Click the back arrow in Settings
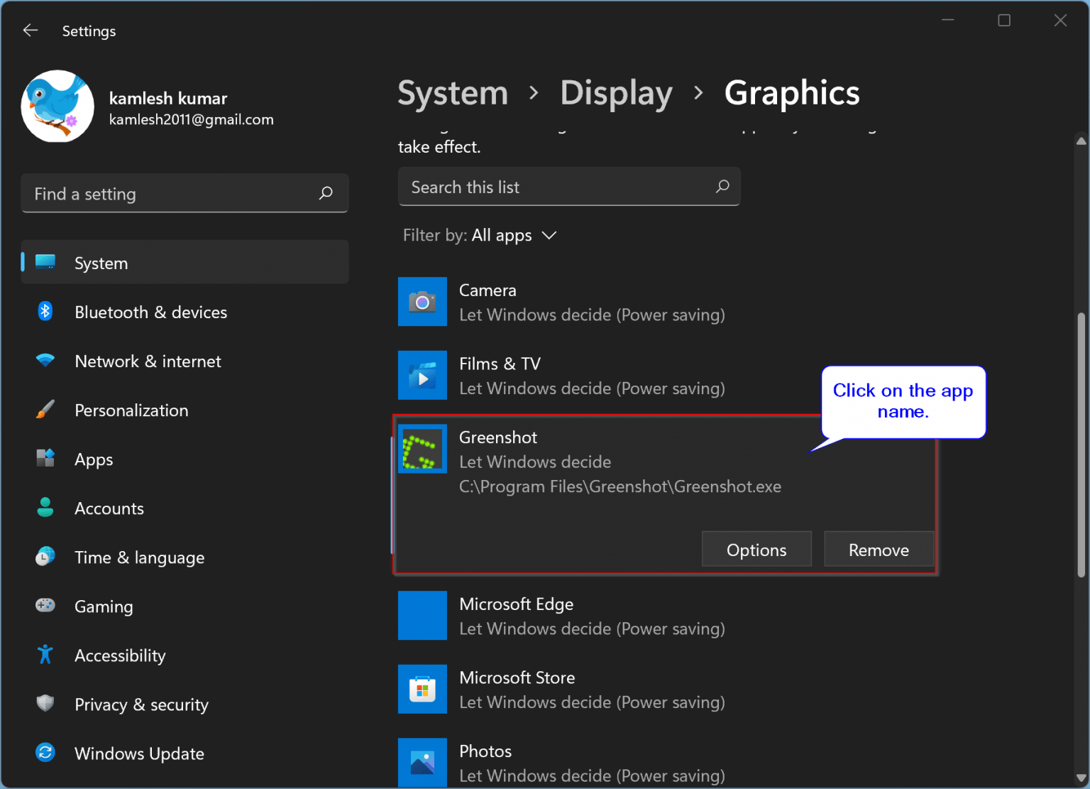The image size is (1090, 789). pos(30,30)
